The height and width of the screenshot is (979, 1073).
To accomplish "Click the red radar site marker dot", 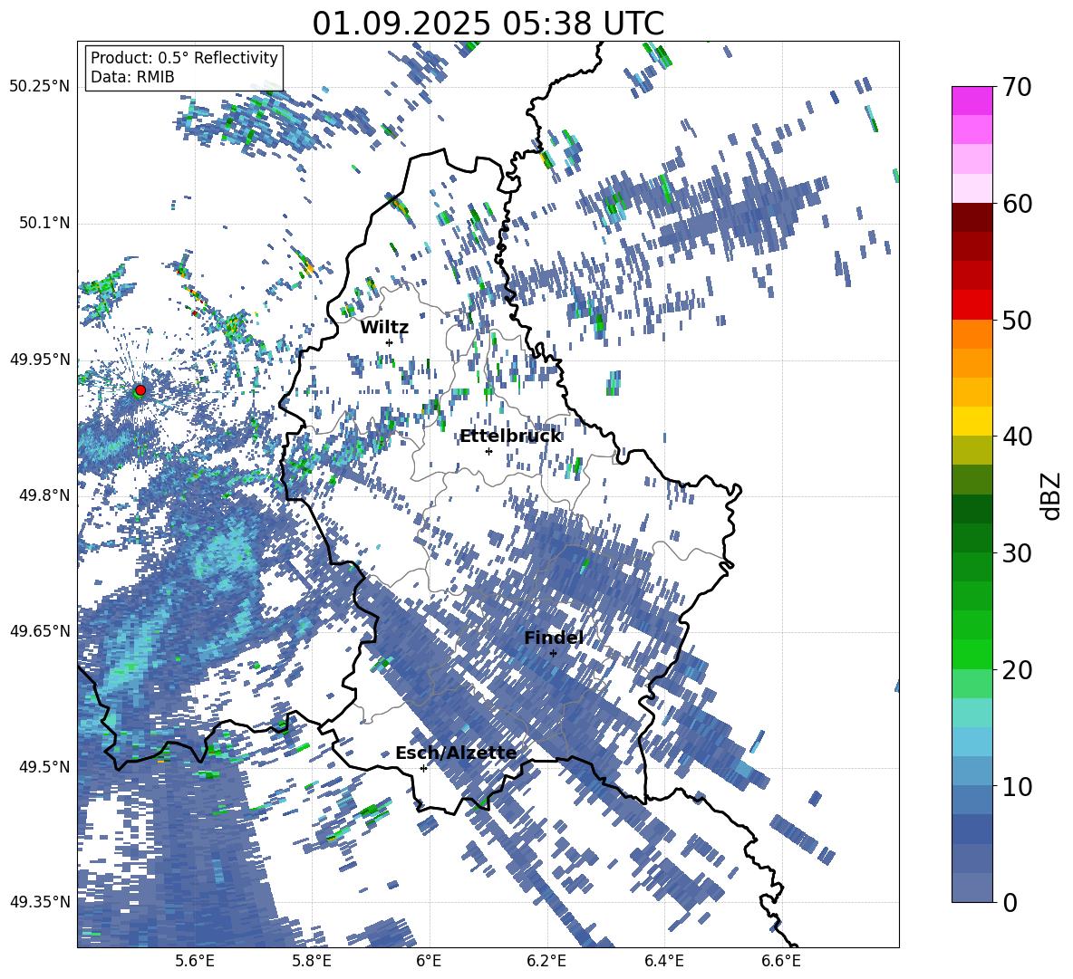I will click(140, 390).
